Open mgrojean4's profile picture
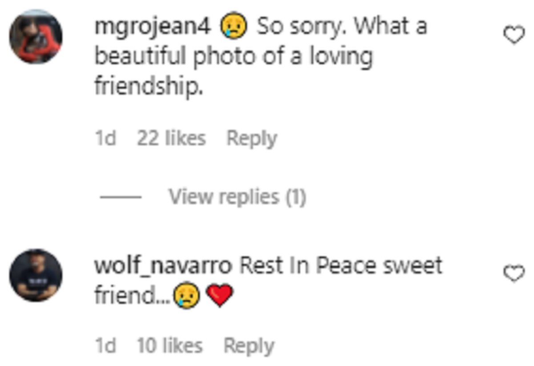 (36, 37)
